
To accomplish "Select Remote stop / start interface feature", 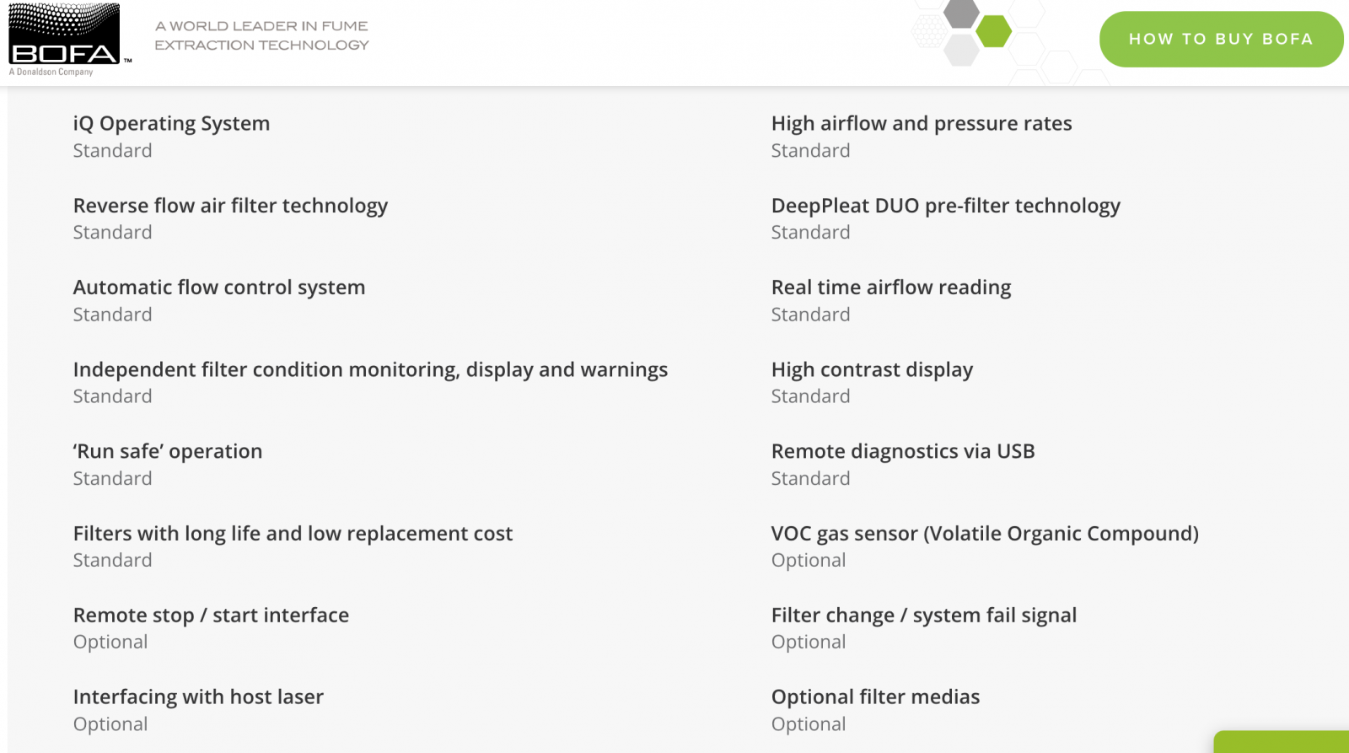I will pyautogui.click(x=211, y=615).
